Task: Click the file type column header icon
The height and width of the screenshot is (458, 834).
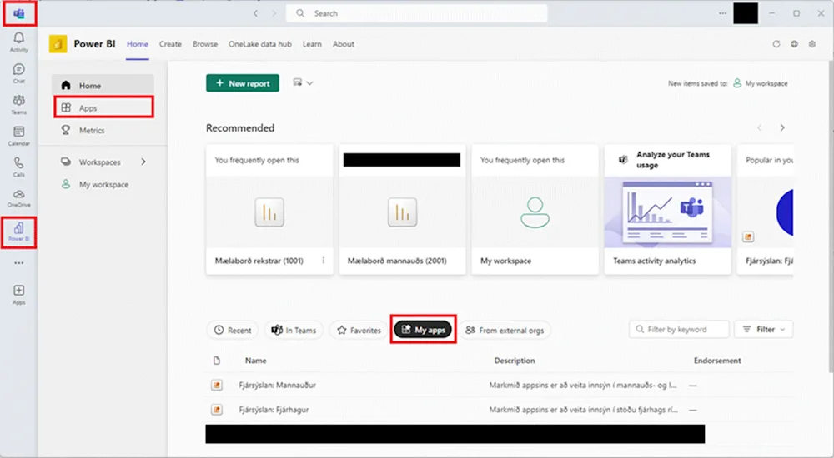Action: coord(217,361)
